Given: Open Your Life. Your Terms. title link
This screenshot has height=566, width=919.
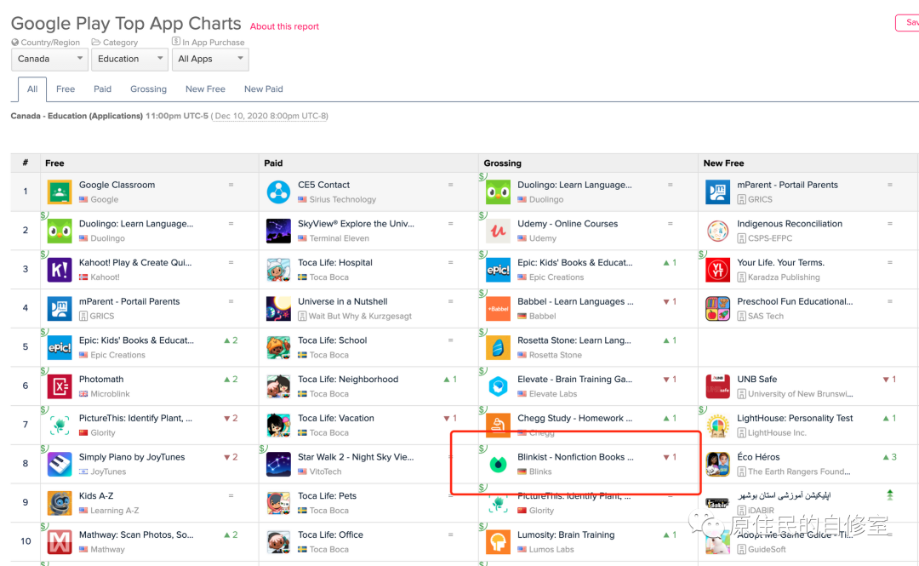Looking at the screenshot, I should (x=780, y=263).
